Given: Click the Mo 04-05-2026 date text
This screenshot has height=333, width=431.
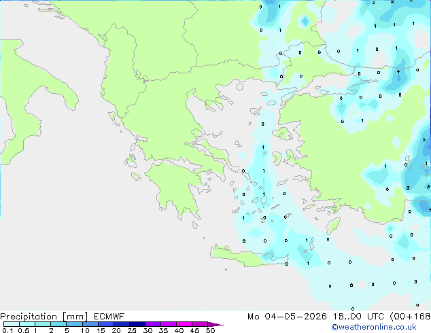Looking at the screenshot, I should 287,317.
